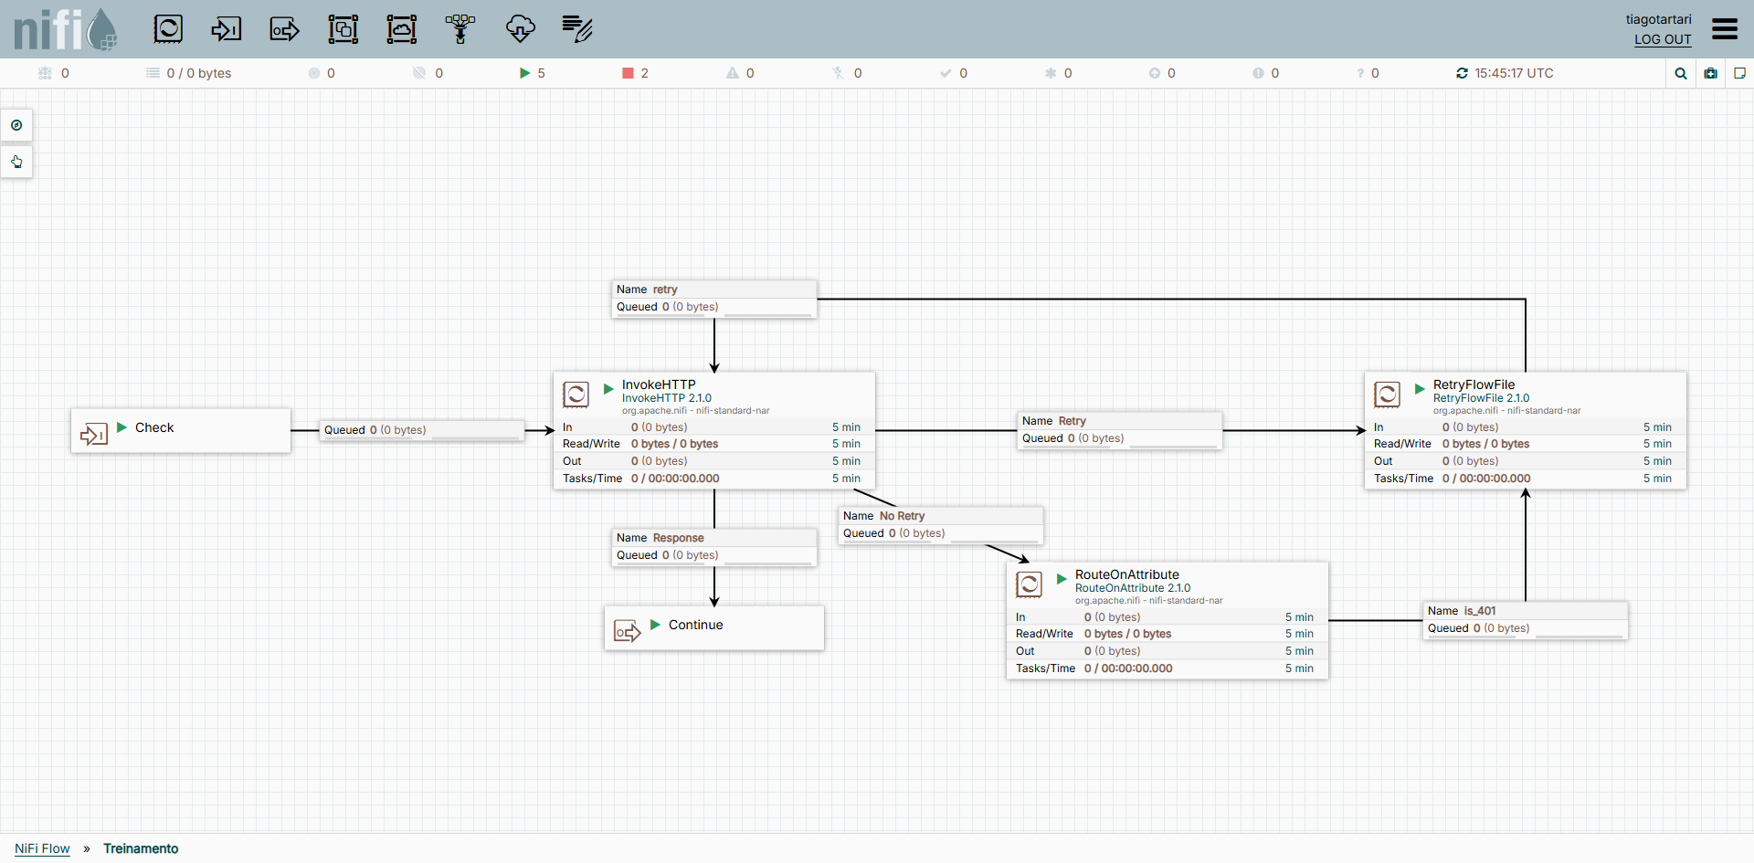Click the tiagotartari username text
Image resolution: width=1754 pixels, height=863 pixels.
(x=1658, y=19)
